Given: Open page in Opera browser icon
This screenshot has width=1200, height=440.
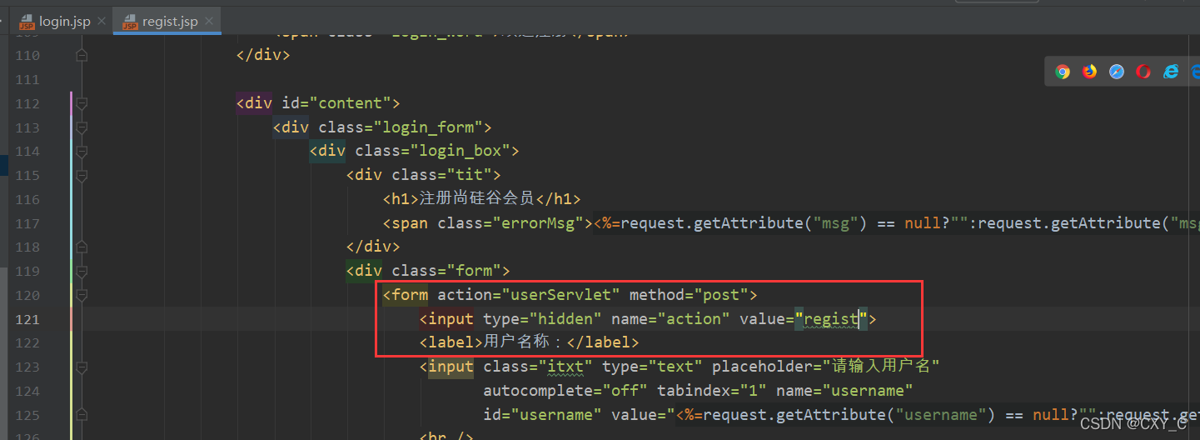Looking at the screenshot, I should pyautogui.click(x=1143, y=72).
